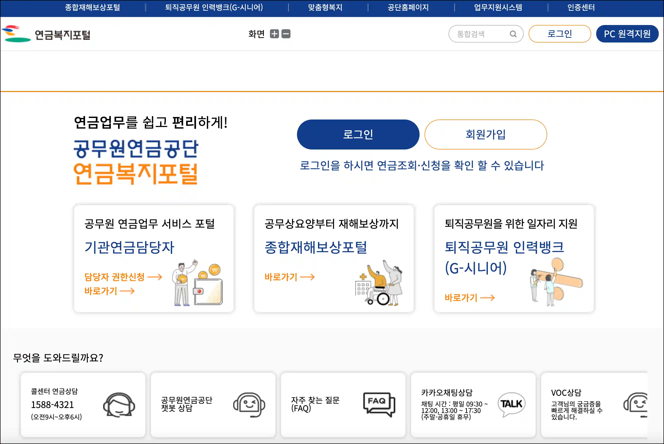Open the 자주 찾는 질문 (FAQ) card

[x=343, y=405]
